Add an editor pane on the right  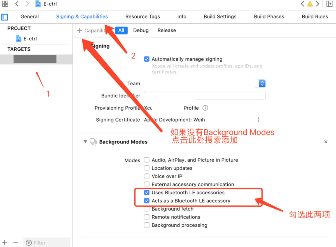click(329, 4)
